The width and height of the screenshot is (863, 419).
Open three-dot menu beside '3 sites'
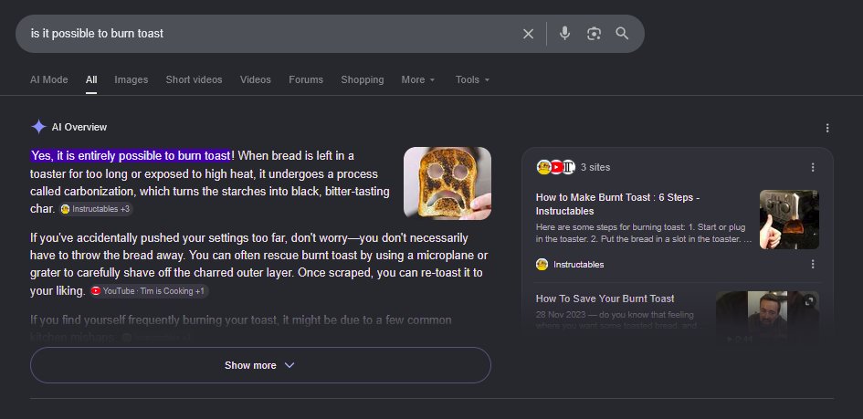pos(813,167)
